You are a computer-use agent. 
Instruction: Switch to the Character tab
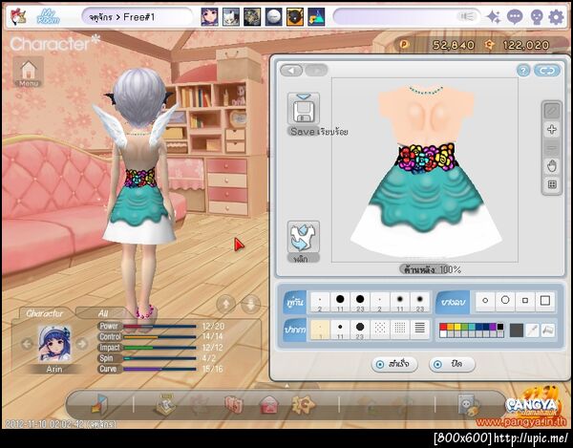(x=44, y=313)
